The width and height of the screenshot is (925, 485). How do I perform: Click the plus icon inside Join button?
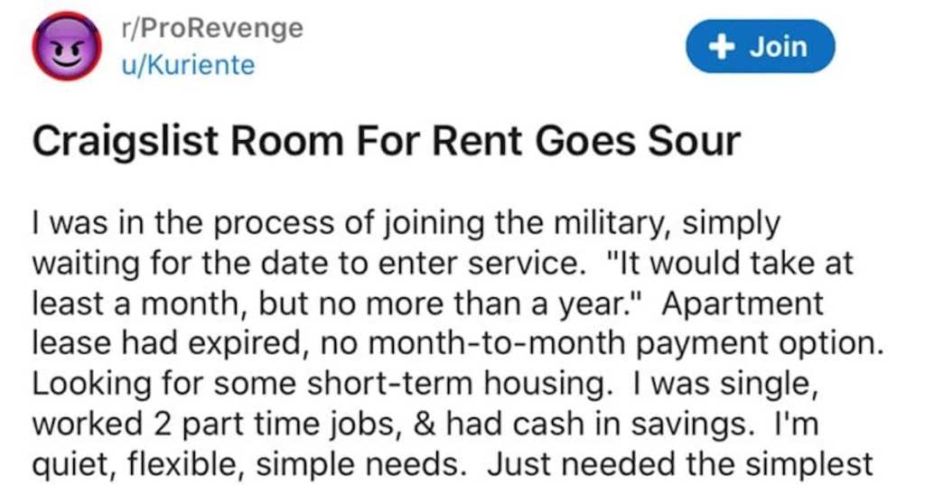pyautogui.click(x=721, y=47)
